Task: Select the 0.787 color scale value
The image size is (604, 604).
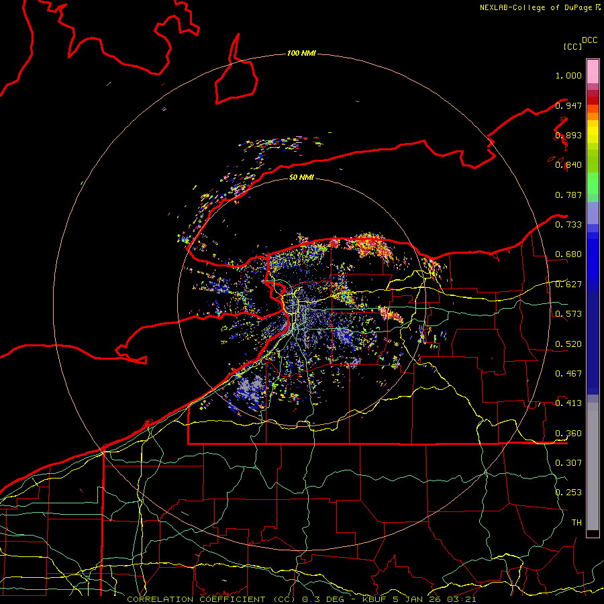Action: click(568, 195)
